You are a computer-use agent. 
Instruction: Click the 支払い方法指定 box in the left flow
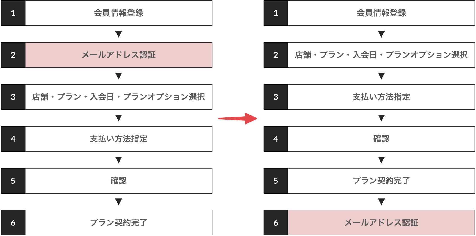coord(119,139)
